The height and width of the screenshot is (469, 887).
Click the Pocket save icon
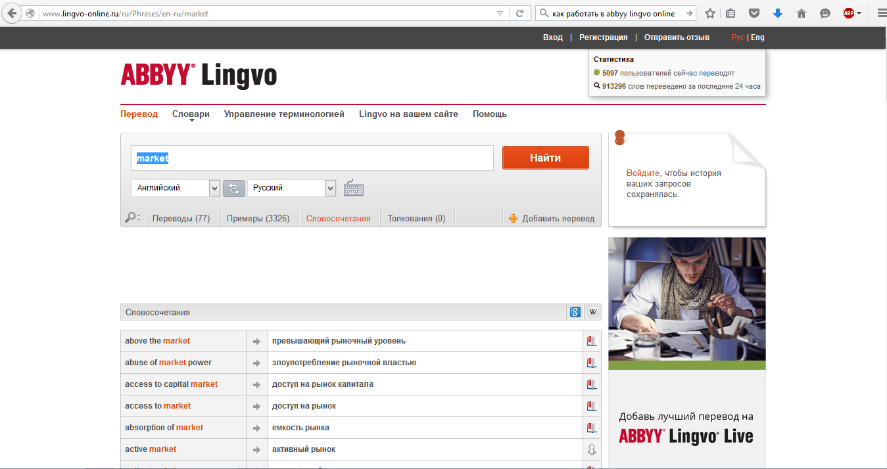coord(755,13)
